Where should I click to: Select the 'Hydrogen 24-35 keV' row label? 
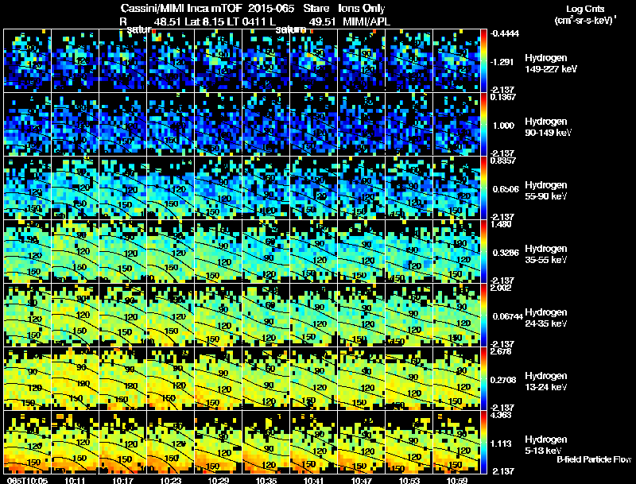pos(546,318)
